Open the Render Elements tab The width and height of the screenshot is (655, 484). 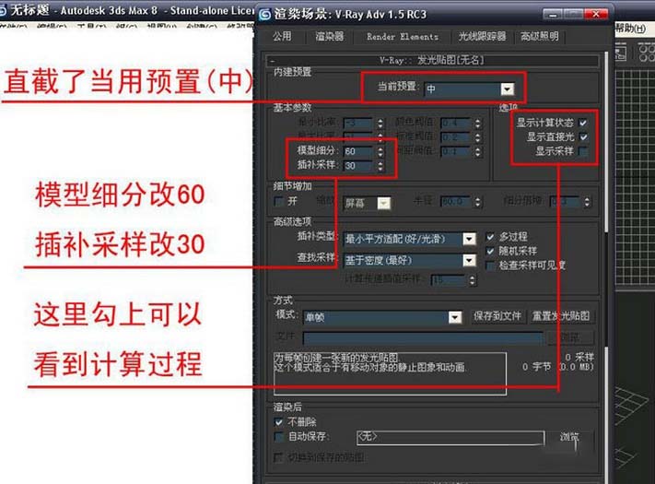403,37
